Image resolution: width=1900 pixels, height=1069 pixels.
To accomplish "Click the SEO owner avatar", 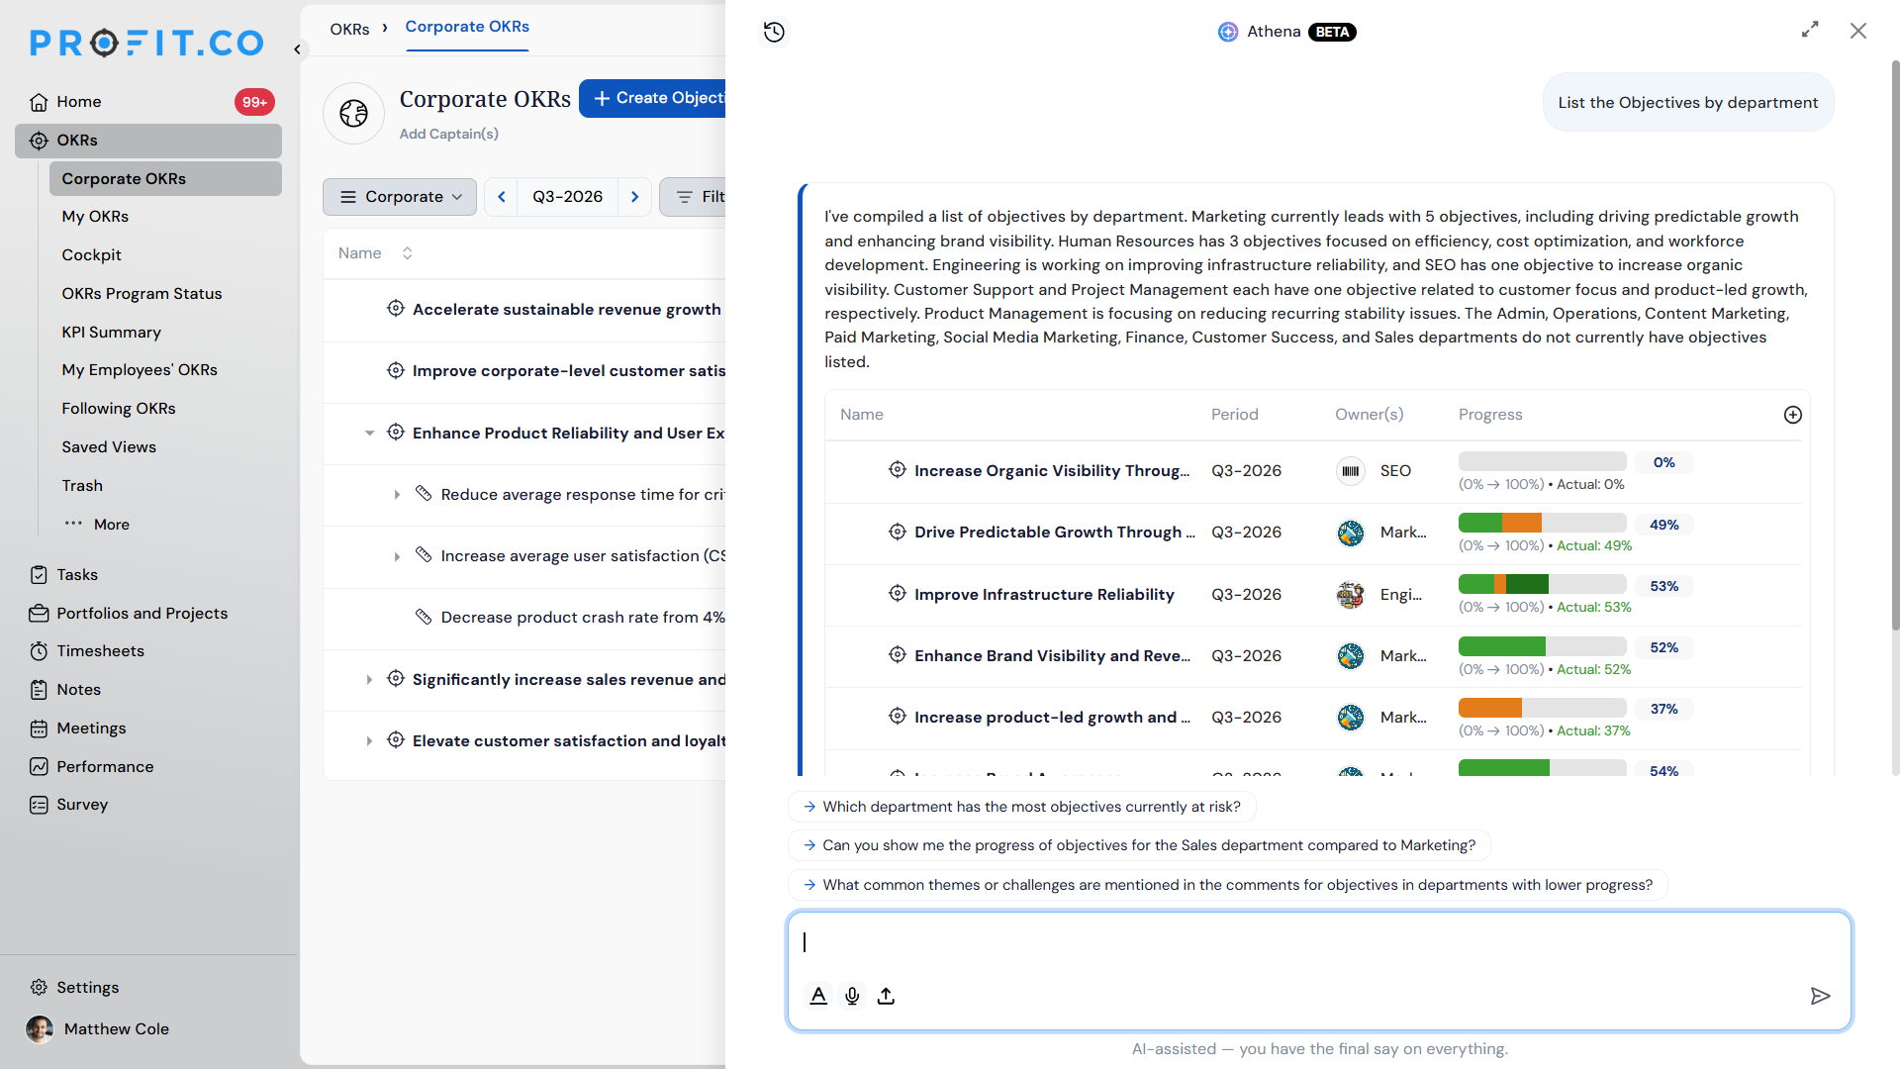I will 1350,471.
